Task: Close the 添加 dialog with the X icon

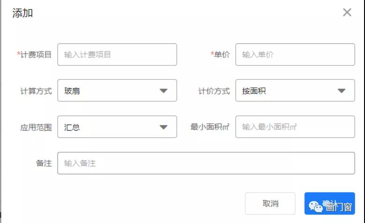Action: pyautogui.click(x=347, y=13)
